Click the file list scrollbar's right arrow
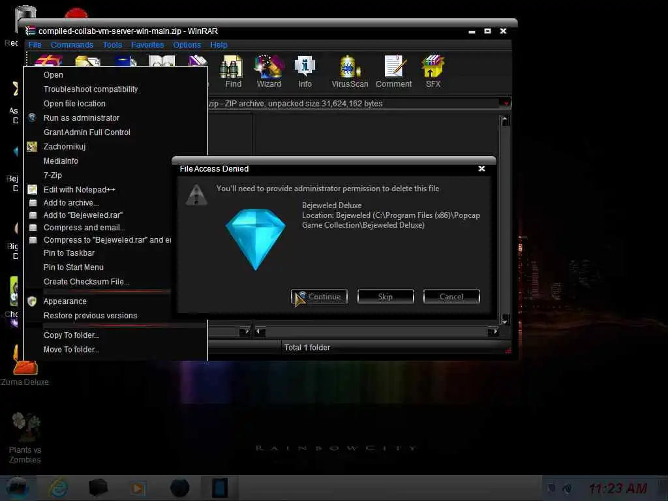 point(493,331)
